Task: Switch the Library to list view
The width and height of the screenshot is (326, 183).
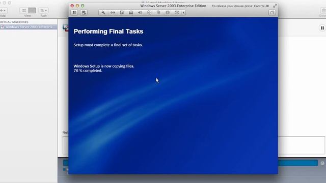Action: [x=32, y=10]
